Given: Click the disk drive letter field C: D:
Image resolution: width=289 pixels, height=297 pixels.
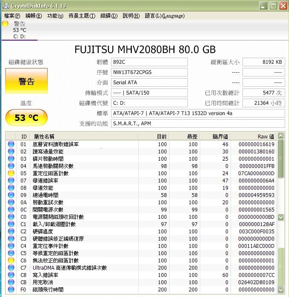Looking at the screenshot, I should pos(149,103).
